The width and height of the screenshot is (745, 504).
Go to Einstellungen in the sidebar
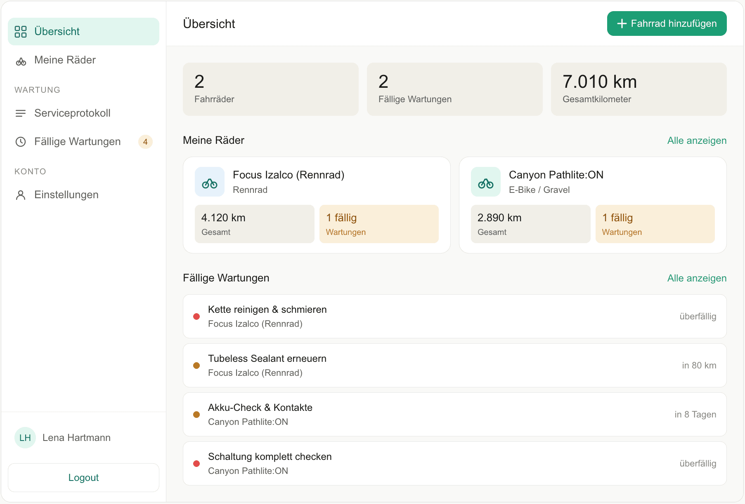66,195
